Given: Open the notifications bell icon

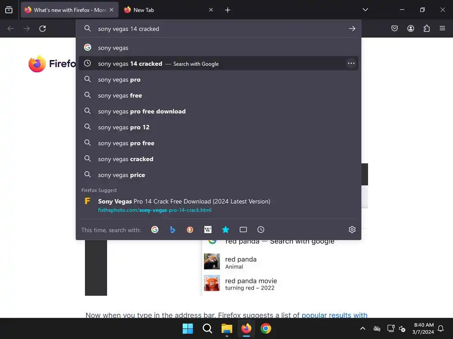Looking at the screenshot, I should pyautogui.click(x=441, y=328).
